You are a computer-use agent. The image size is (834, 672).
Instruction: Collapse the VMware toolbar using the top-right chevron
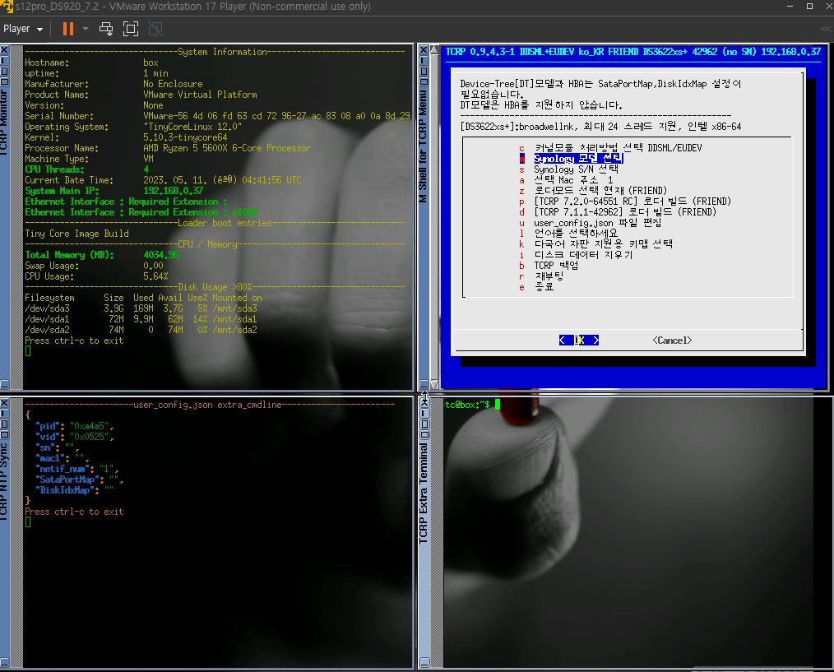[x=826, y=29]
